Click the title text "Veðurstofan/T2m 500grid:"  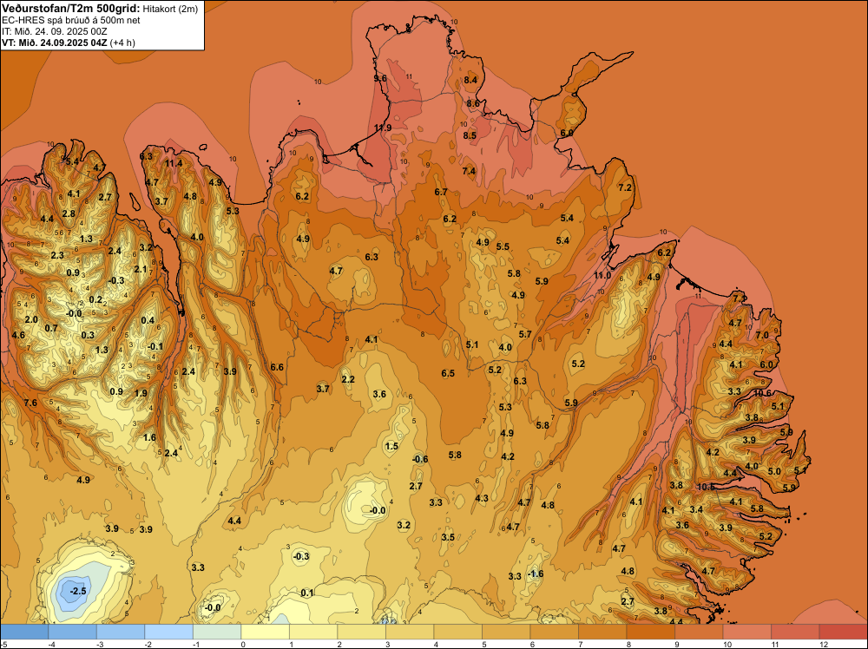[x=71, y=8]
